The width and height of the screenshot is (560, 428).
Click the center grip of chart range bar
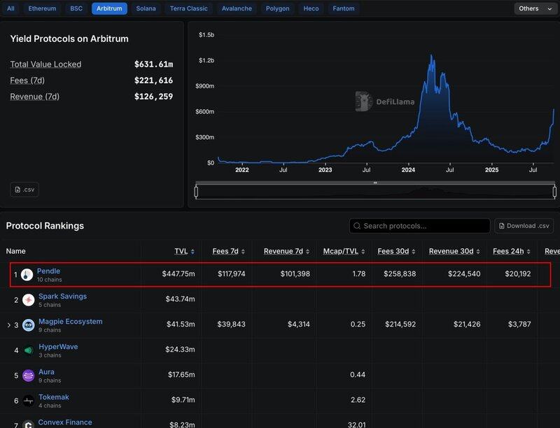point(375,183)
